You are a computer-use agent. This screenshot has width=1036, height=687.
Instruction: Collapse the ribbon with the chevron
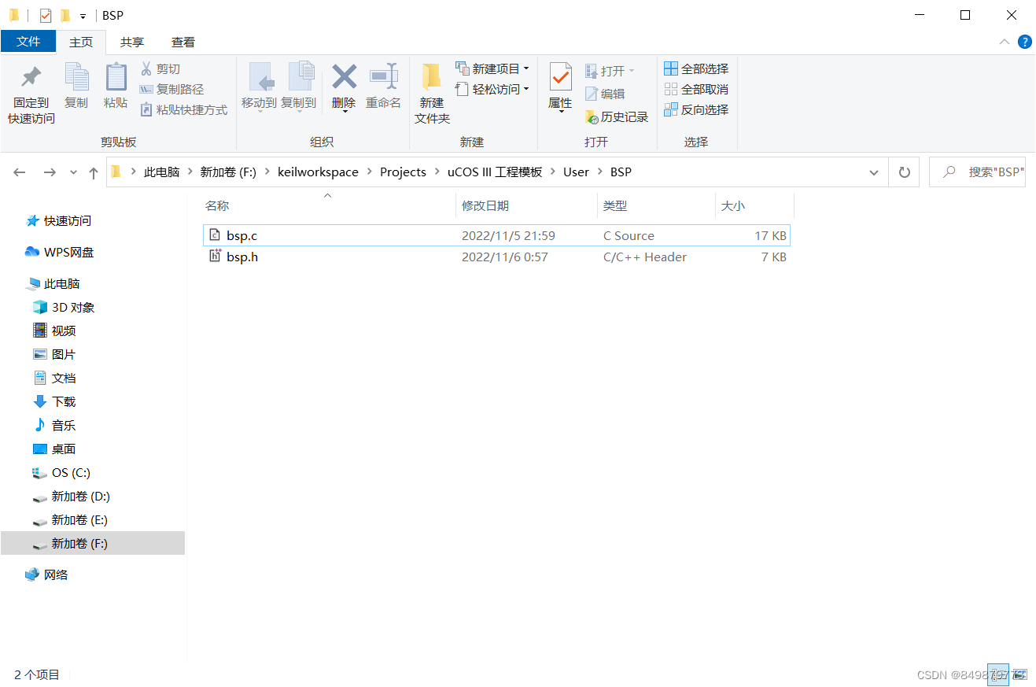(x=1005, y=42)
